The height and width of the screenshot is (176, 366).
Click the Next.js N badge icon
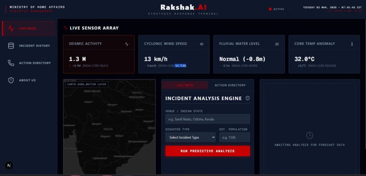[9, 166]
